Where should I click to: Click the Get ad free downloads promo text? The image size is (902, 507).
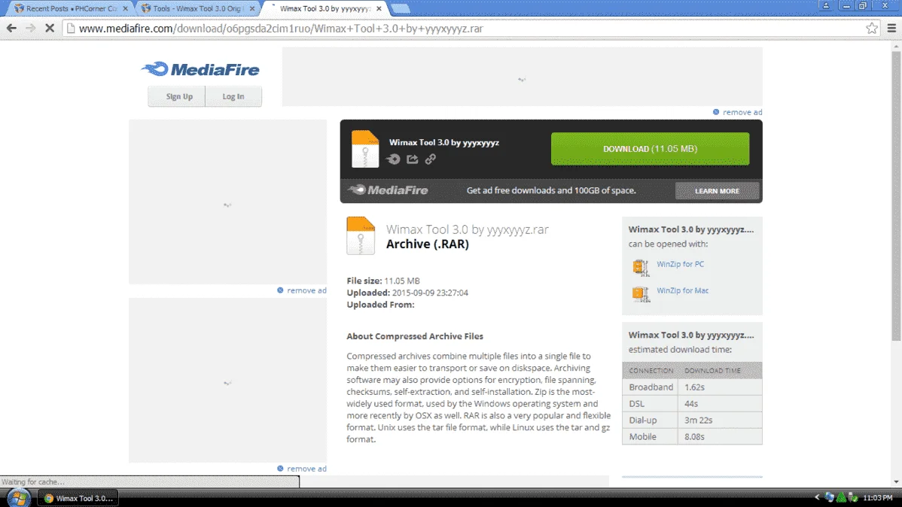pyautogui.click(x=551, y=190)
